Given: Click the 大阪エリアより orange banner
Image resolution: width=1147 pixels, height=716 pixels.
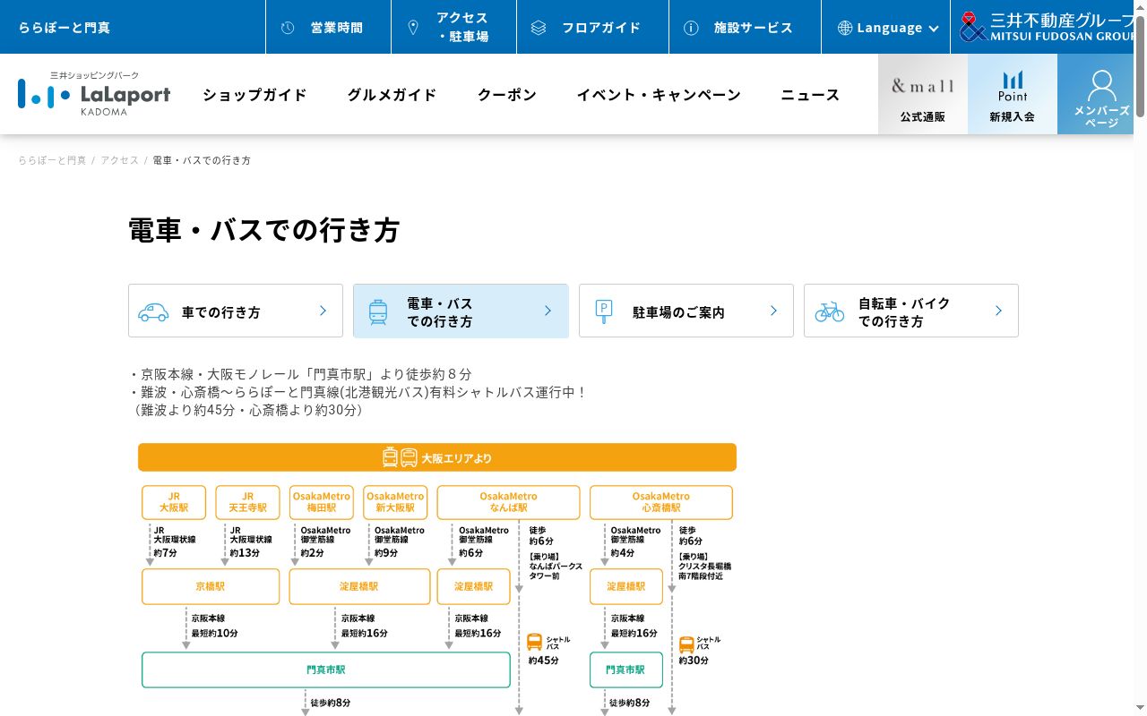Looking at the screenshot, I should (437, 457).
